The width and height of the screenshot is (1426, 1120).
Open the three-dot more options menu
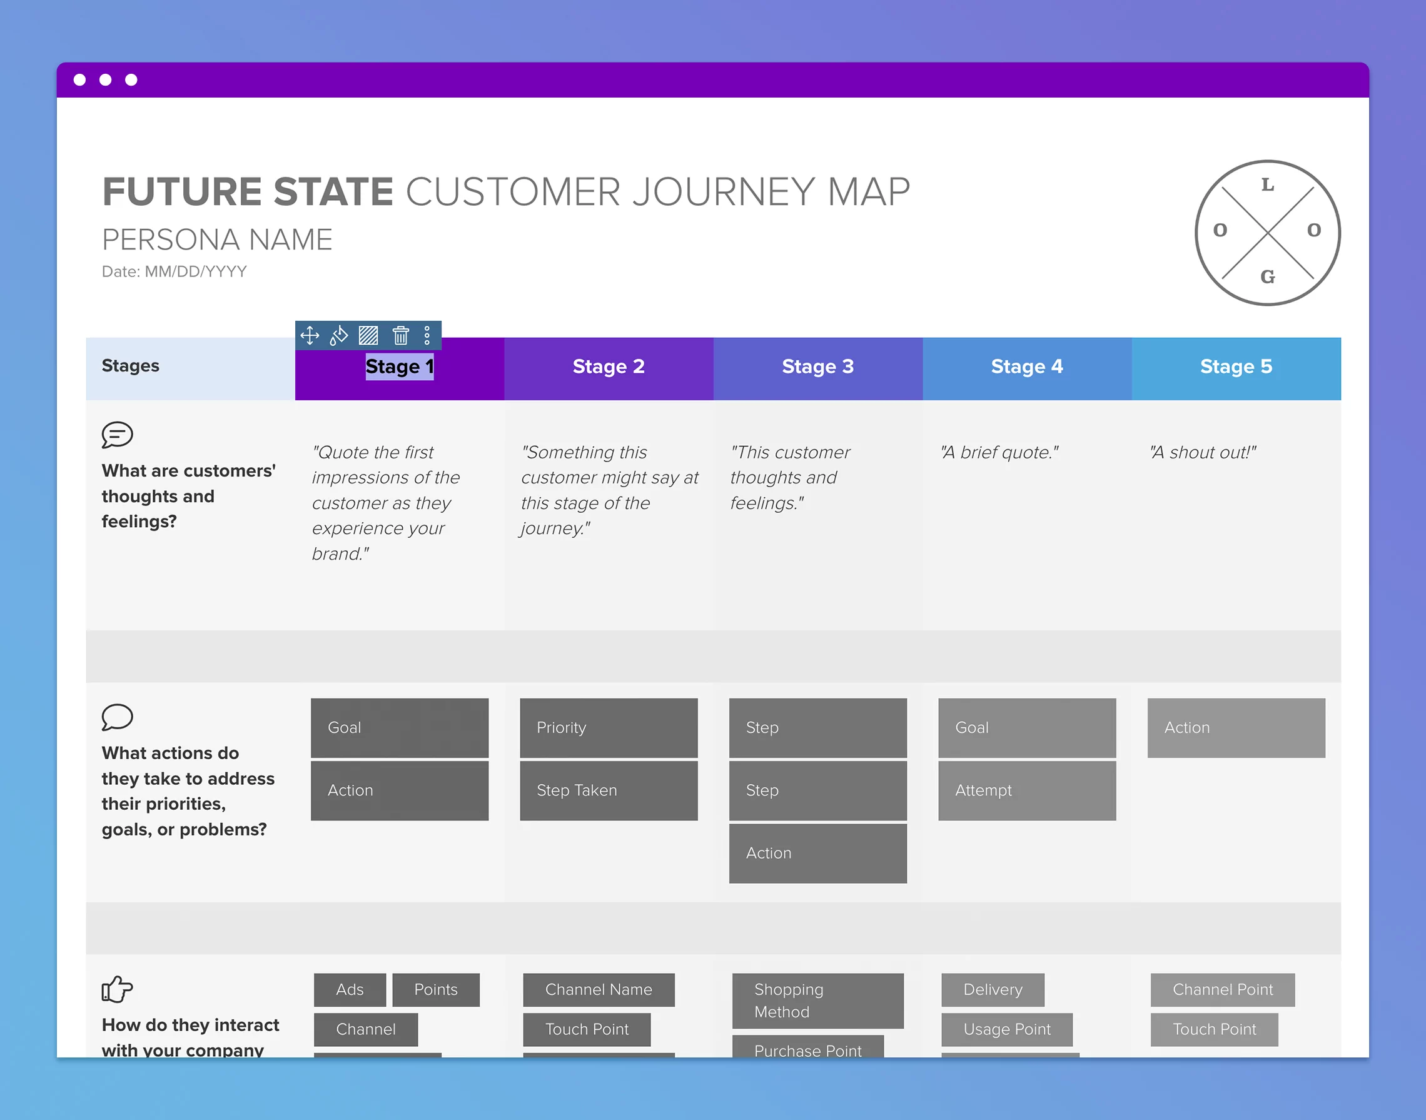click(x=427, y=336)
